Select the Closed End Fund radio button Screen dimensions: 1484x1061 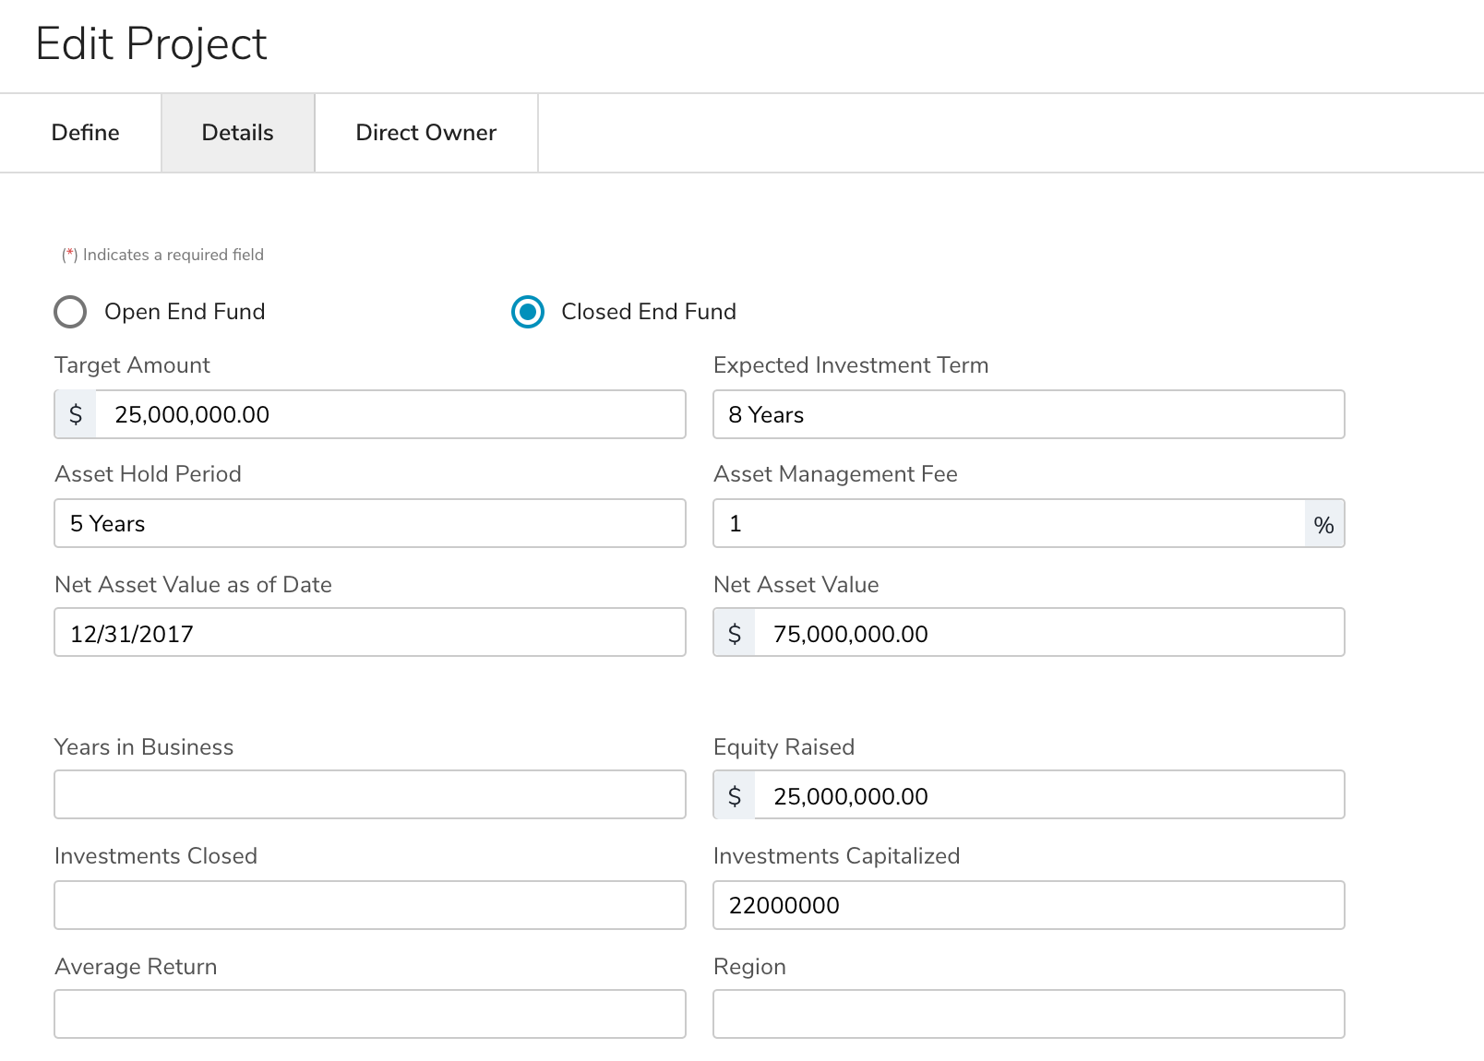pos(528,312)
